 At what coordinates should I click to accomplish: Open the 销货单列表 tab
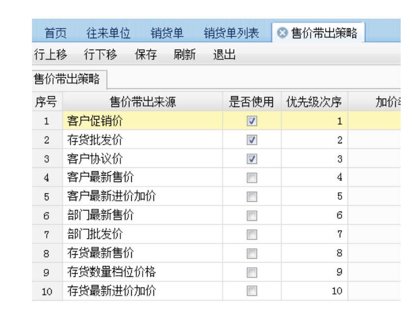(231, 33)
